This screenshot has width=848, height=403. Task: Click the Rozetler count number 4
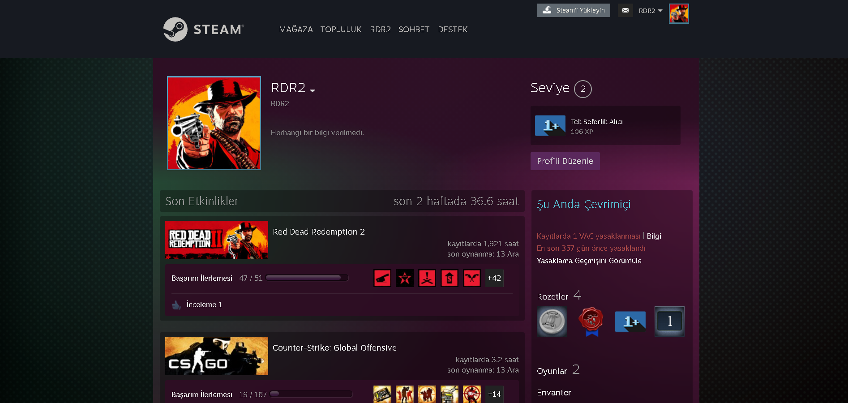click(578, 295)
